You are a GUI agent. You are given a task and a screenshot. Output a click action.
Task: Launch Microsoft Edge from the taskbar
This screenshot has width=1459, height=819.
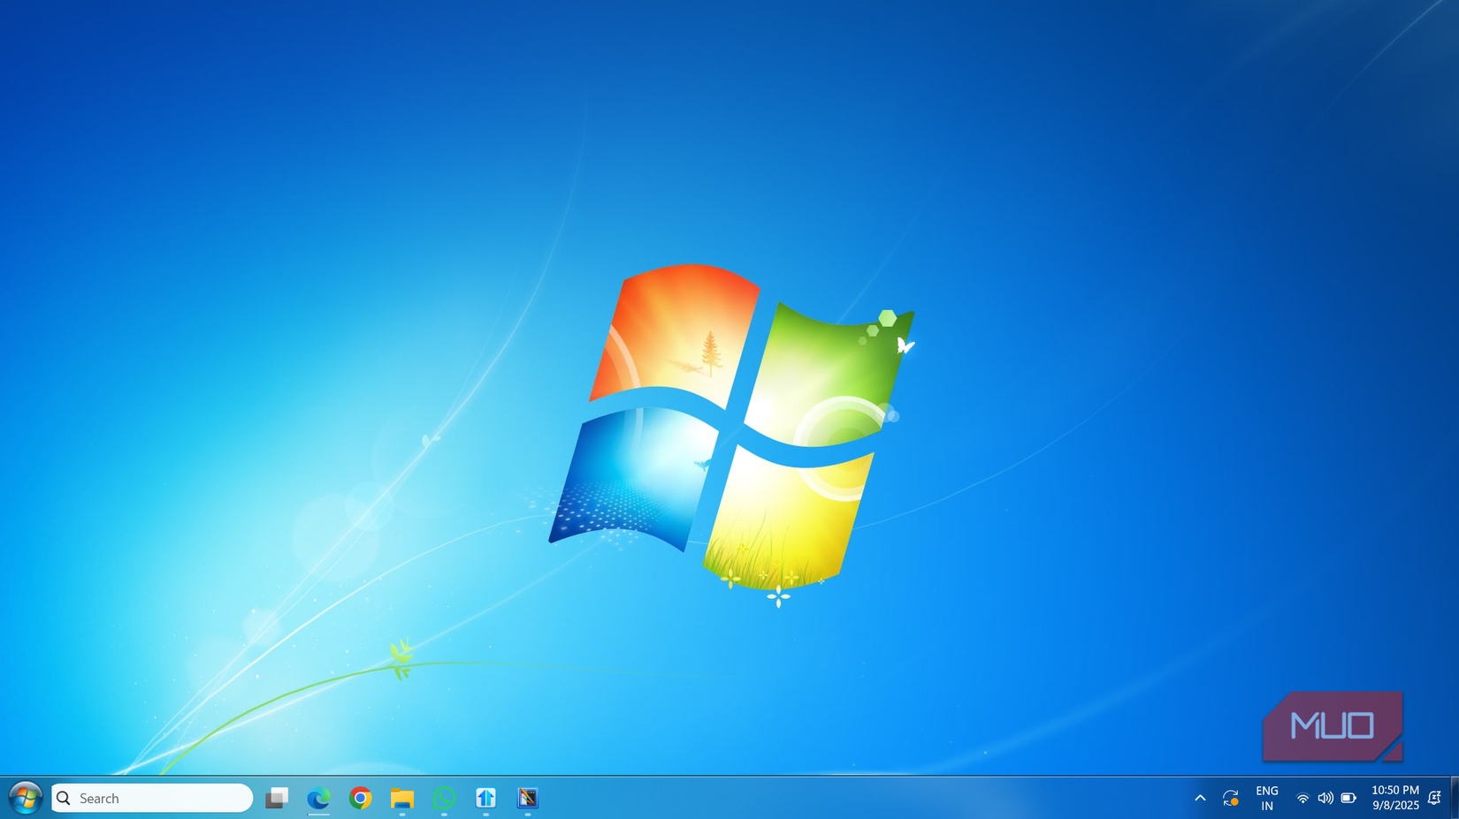coord(318,798)
